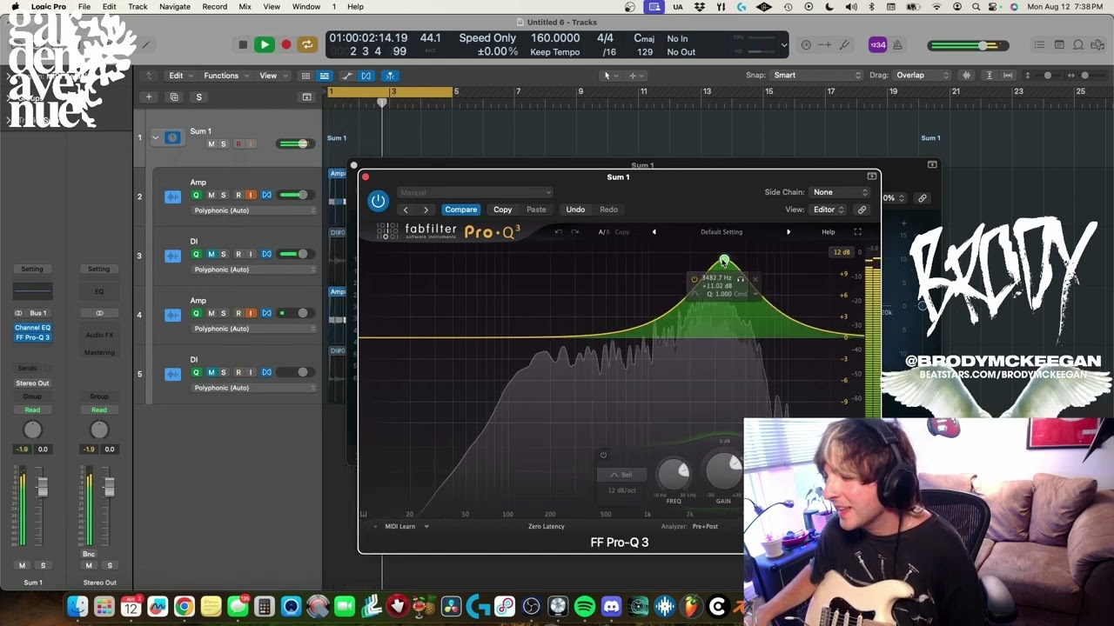The width and height of the screenshot is (1114, 626).
Task: Open the Navigate menu
Action: coord(174,7)
